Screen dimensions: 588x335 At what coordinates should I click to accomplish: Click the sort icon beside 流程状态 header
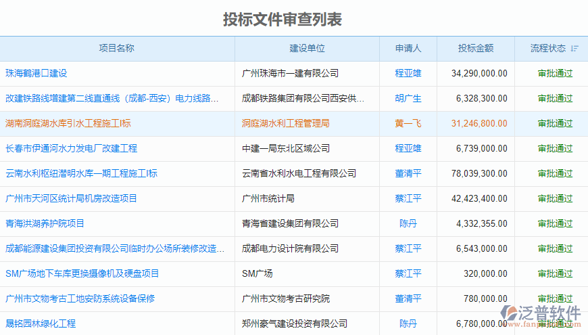574,49
